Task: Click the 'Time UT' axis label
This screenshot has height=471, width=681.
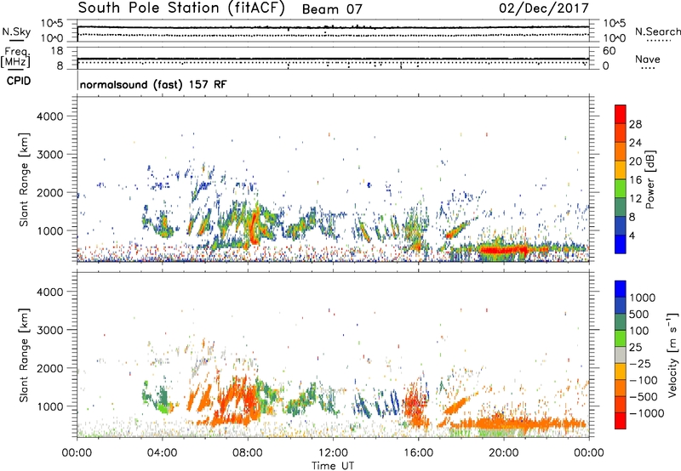Action: point(333,466)
